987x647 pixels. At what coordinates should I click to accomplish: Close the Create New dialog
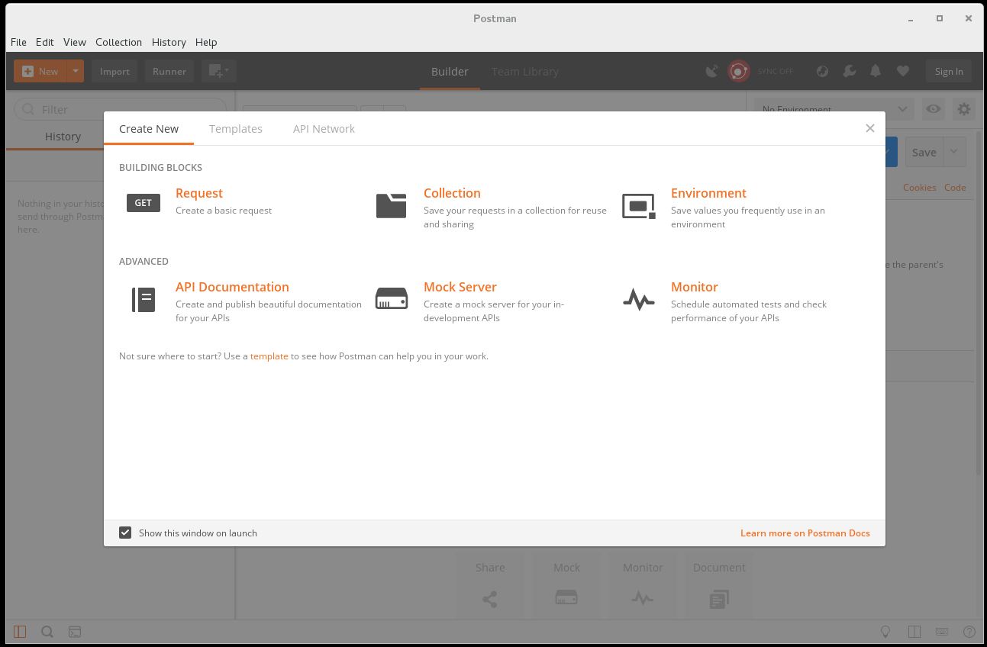tap(869, 128)
